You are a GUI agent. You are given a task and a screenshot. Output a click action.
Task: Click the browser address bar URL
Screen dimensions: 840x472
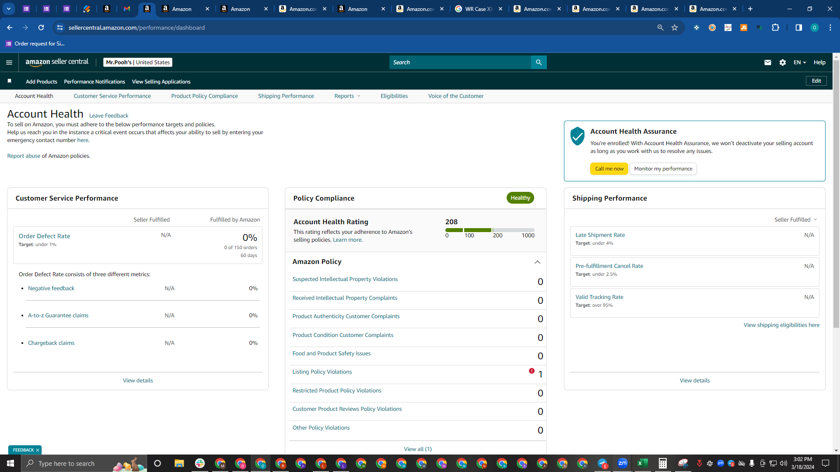pyautogui.click(x=136, y=28)
